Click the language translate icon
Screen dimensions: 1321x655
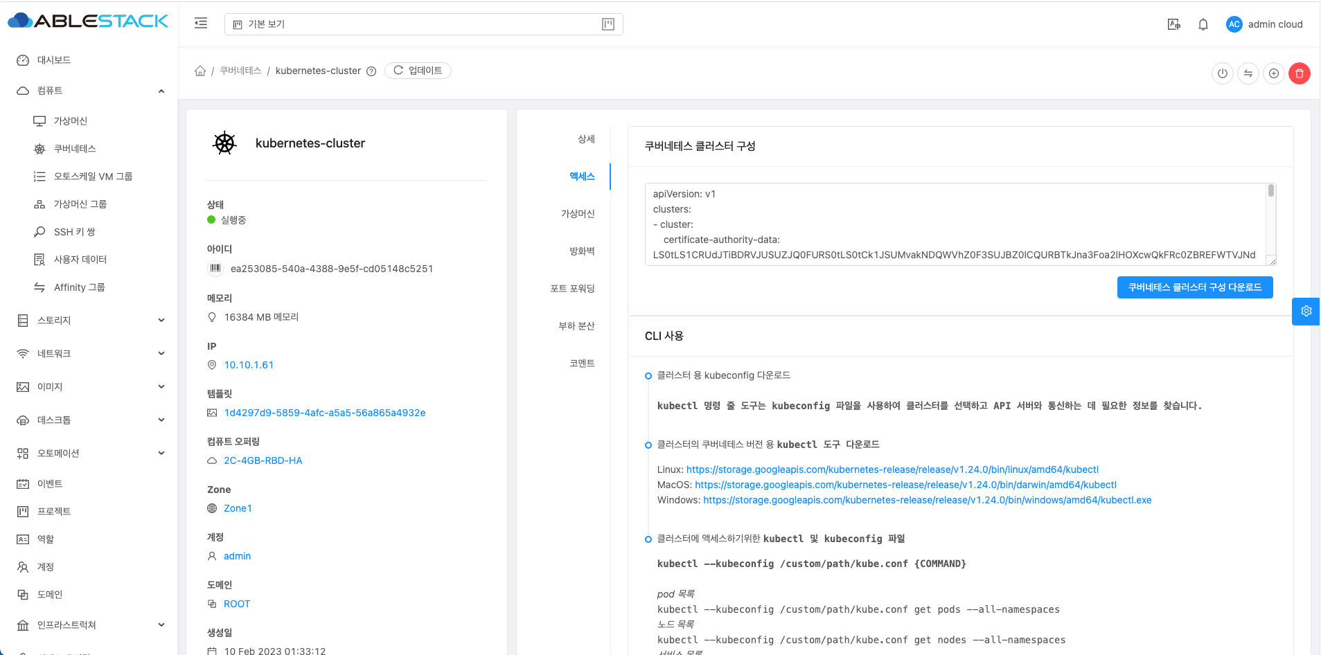coord(1174,24)
